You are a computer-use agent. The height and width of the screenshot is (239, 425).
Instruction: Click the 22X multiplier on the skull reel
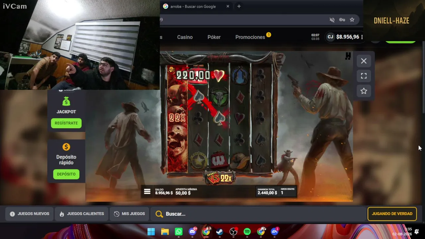click(x=177, y=118)
